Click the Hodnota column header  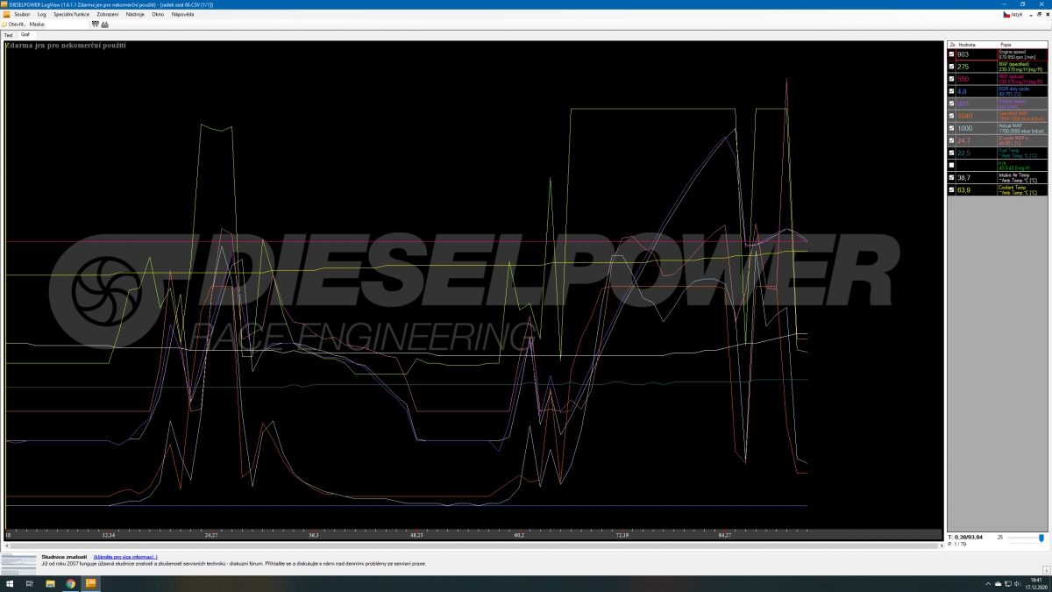pyautogui.click(x=977, y=44)
